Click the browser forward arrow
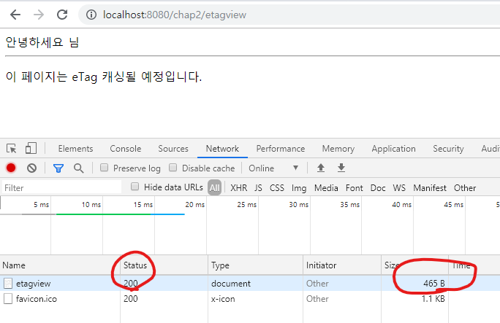Screen dimensions: 500x323 tap(39, 15)
